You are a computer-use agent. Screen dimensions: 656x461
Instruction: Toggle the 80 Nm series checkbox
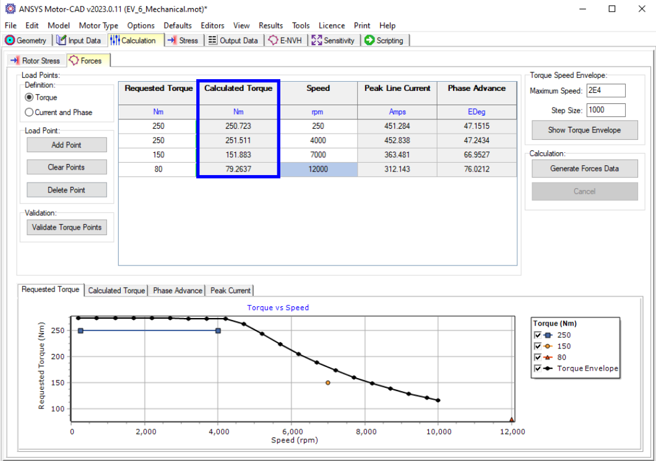[538, 357]
